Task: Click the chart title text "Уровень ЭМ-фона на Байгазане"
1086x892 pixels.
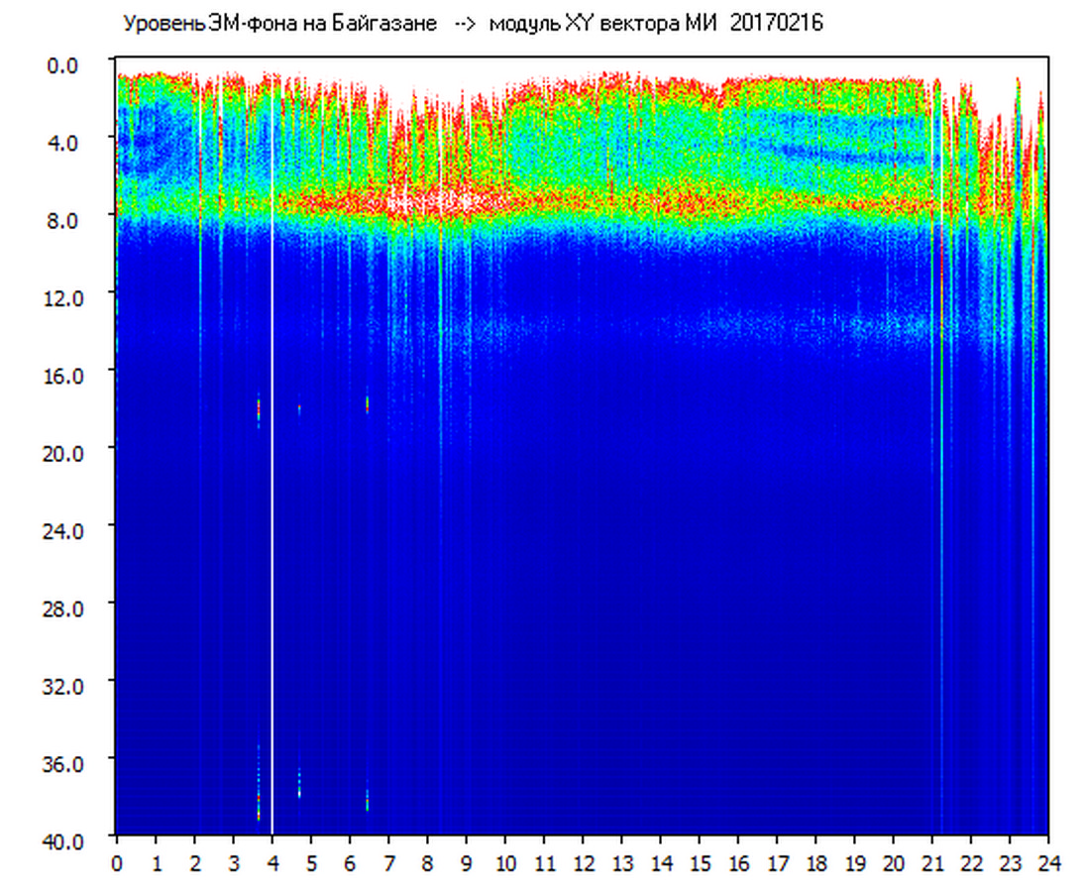Action: 279,24
